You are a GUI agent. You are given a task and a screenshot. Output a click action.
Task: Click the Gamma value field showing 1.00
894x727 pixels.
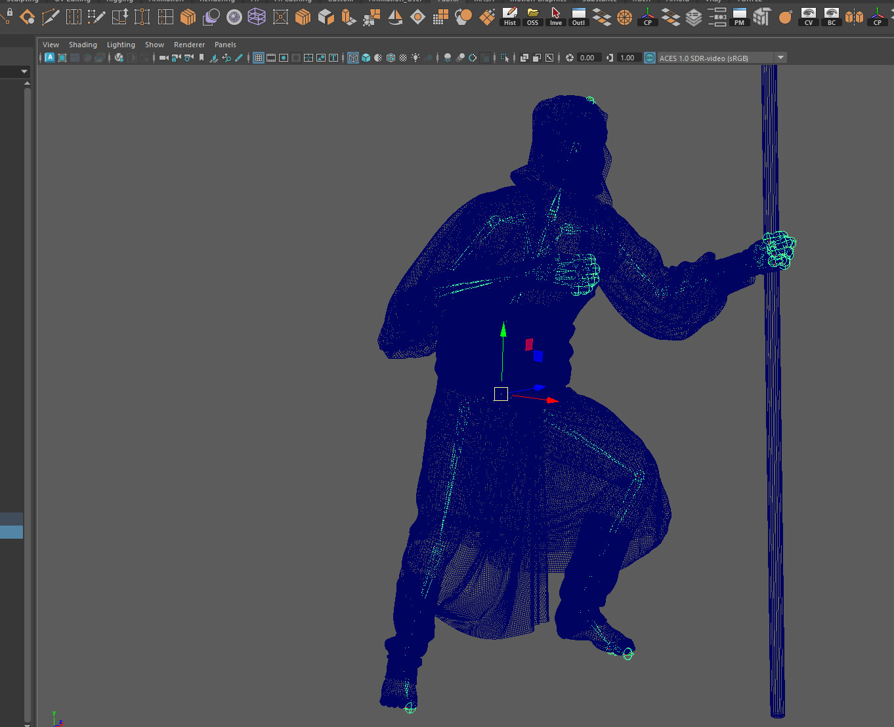click(x=629, y=58)
